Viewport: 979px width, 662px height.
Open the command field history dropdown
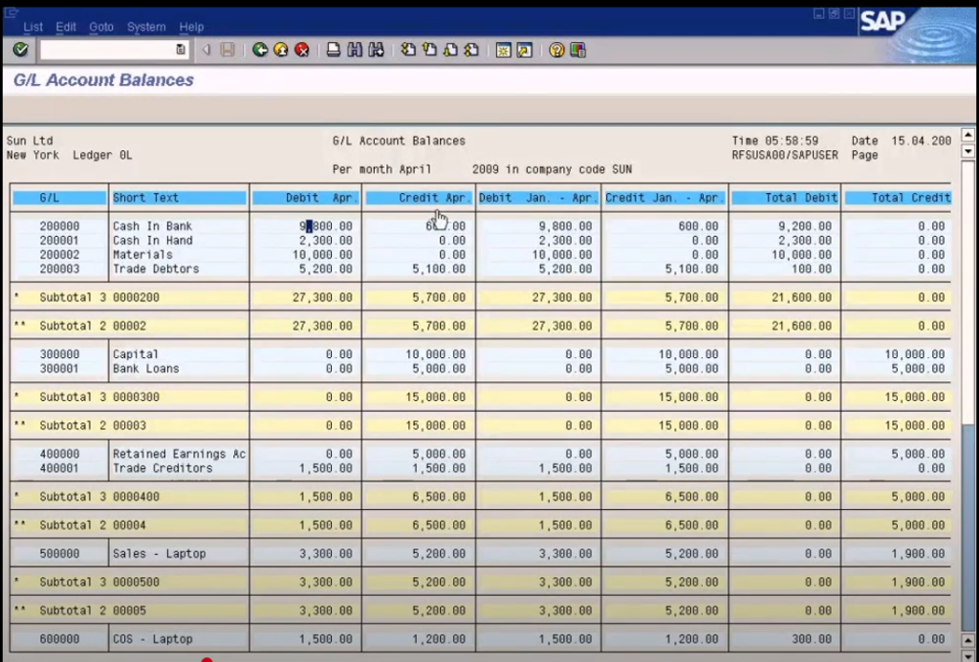[181, 50]
